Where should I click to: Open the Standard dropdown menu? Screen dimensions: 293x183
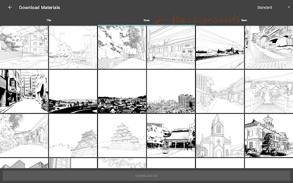(273, 7)
